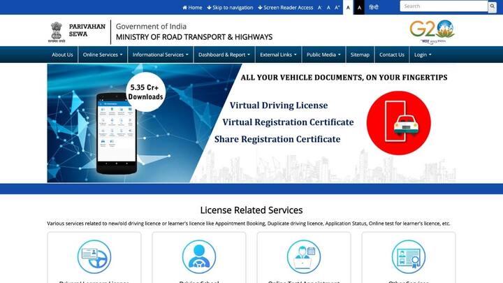Open the External Links menu
This screenshot has height=283, width=503.
click(278, 55)
